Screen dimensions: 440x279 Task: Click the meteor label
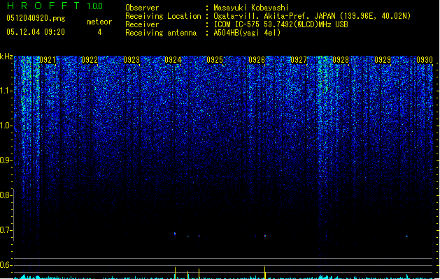click(x=99, y=22)
